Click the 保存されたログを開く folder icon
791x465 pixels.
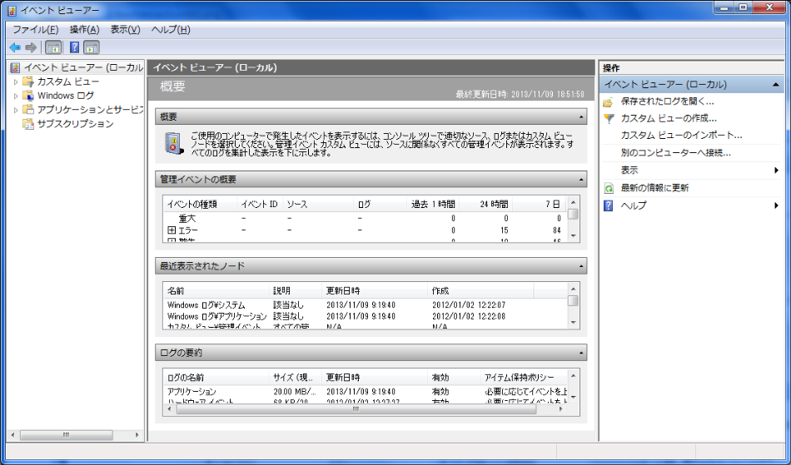609,101
